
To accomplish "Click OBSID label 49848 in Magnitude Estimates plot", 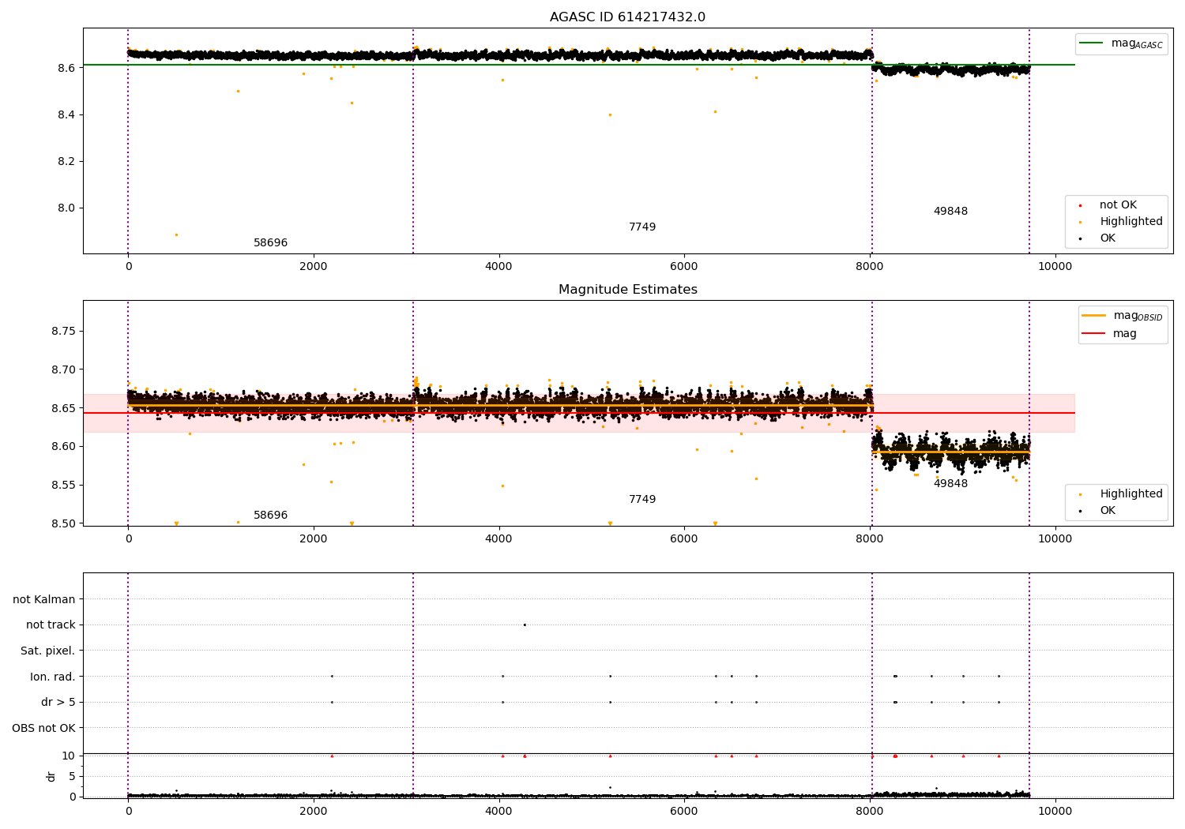I will click(x=950, y=484).
